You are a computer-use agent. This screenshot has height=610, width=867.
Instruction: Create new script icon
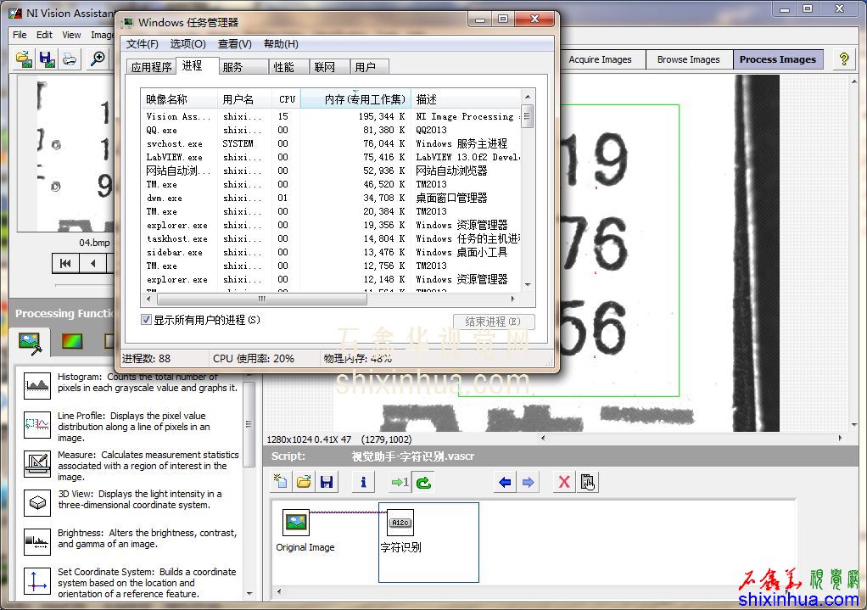pos(281,482)
